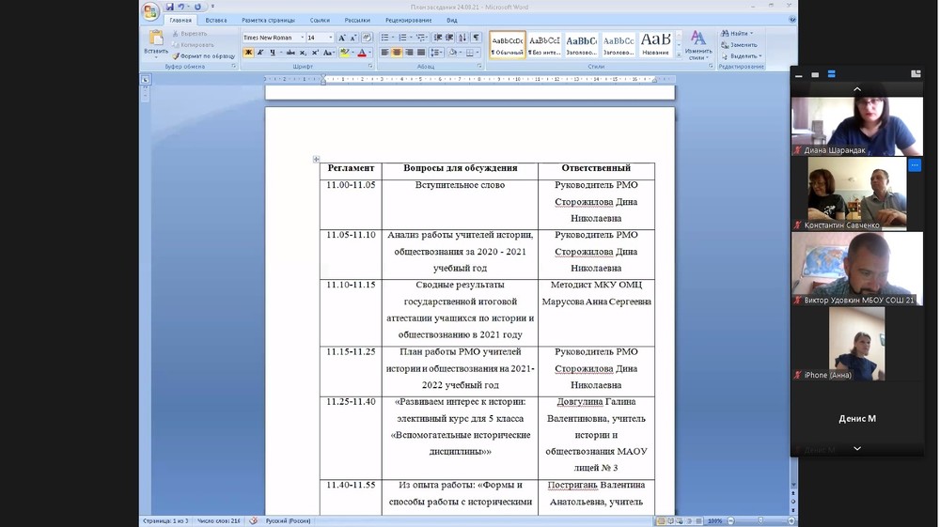Viewport: 940px width, 527px height.
Task: Toggle bold (Ж) formatting
Action: (x=248, y=53)
